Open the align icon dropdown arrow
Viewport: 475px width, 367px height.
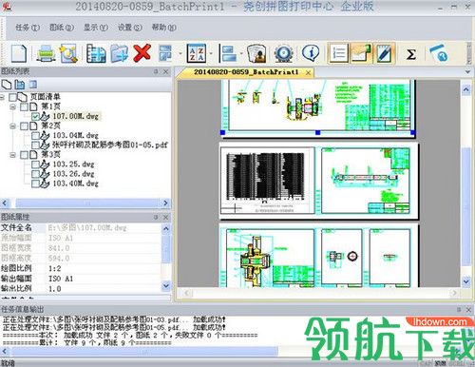coord(241,53)
